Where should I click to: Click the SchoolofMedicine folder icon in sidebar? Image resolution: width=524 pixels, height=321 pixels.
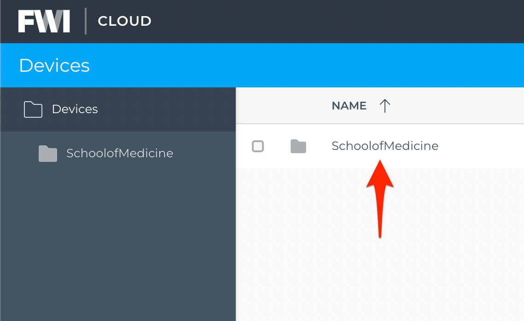48,154
